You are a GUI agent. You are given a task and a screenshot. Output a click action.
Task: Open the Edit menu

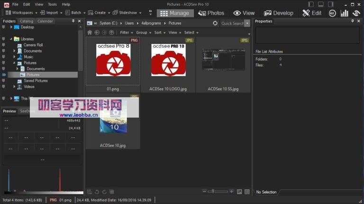point(27,4)
